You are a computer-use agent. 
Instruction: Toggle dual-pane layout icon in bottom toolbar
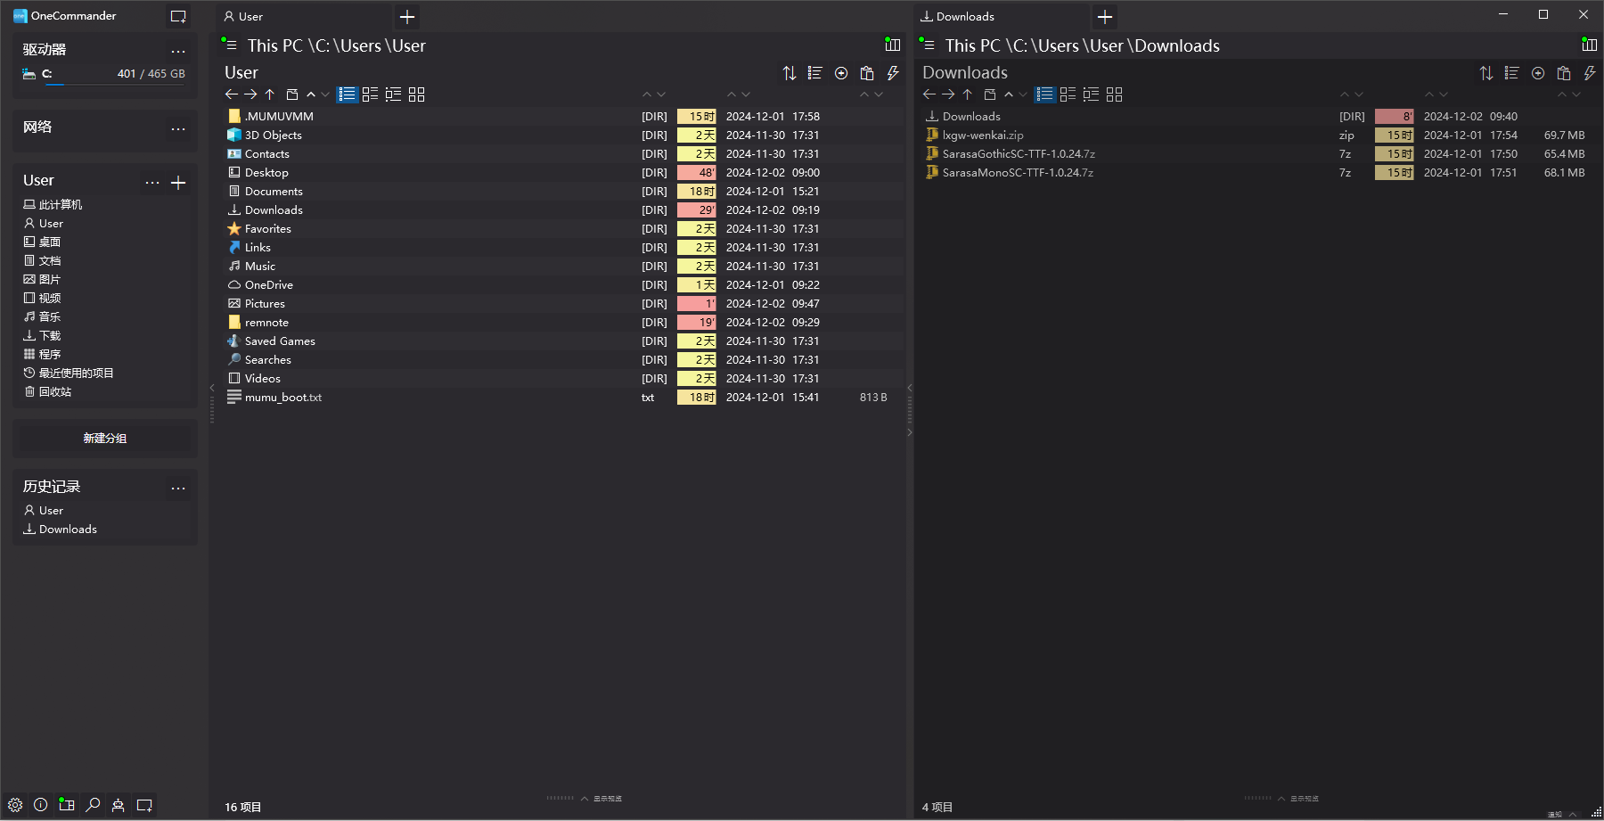click(x=67, y=805)
